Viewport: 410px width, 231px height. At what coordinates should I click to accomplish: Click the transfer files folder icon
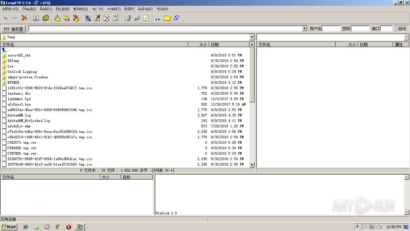tap(57, 18)
